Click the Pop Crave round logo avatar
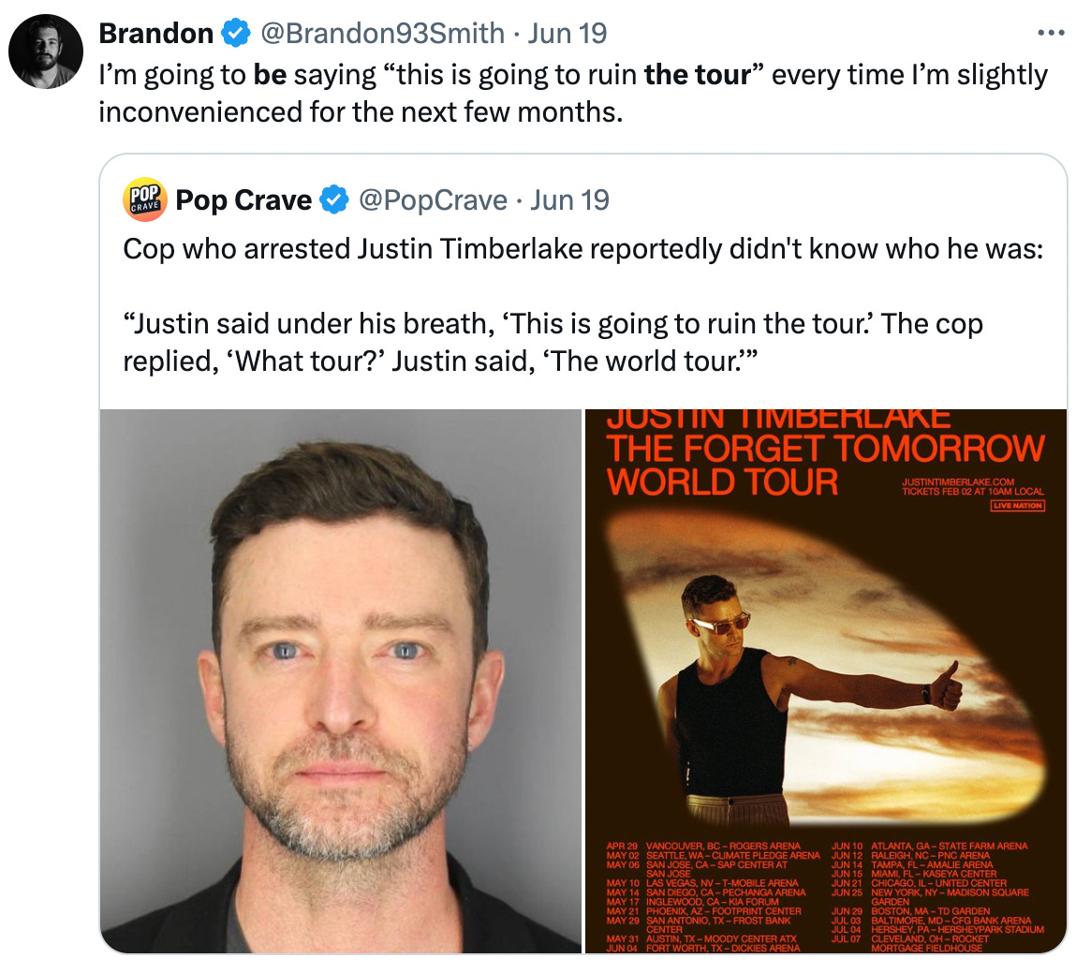This screenshot has height=973, width=1091. tap(145, 199)
